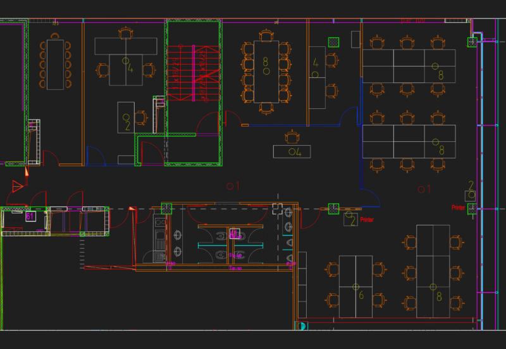Click the "8" label in the topmost six-desk cluster
This screenshot has width=506, height=349.
pyautogui.click(x=441, y=75)
